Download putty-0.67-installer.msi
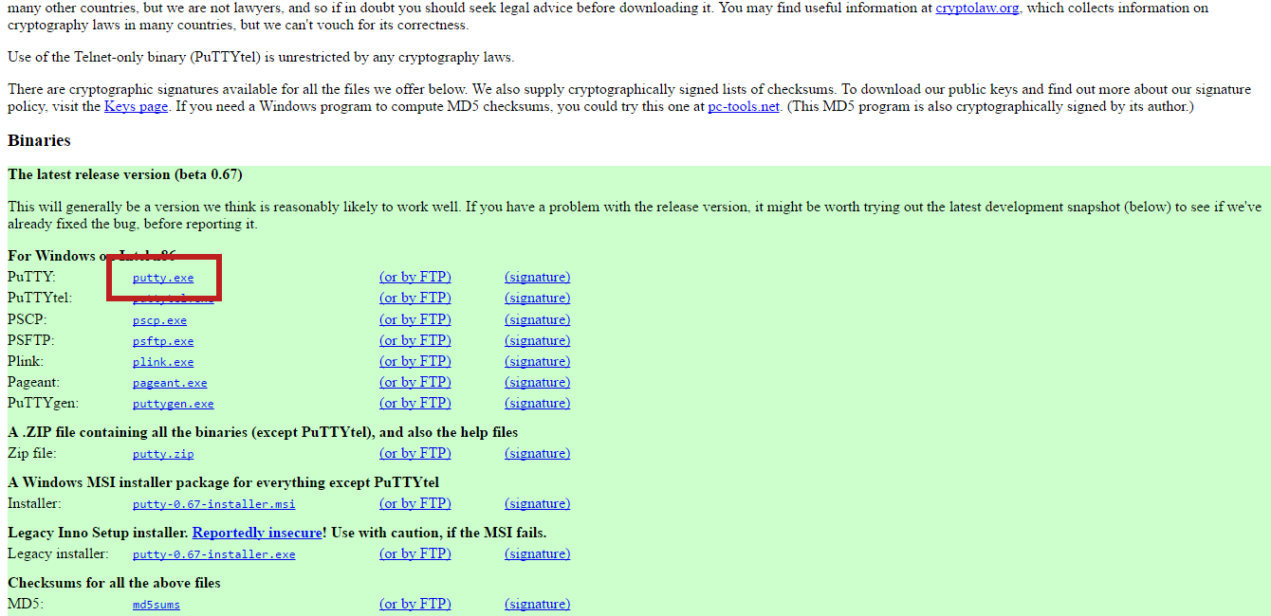This screenshot has height=616, width=1271. tap(214, 504)
